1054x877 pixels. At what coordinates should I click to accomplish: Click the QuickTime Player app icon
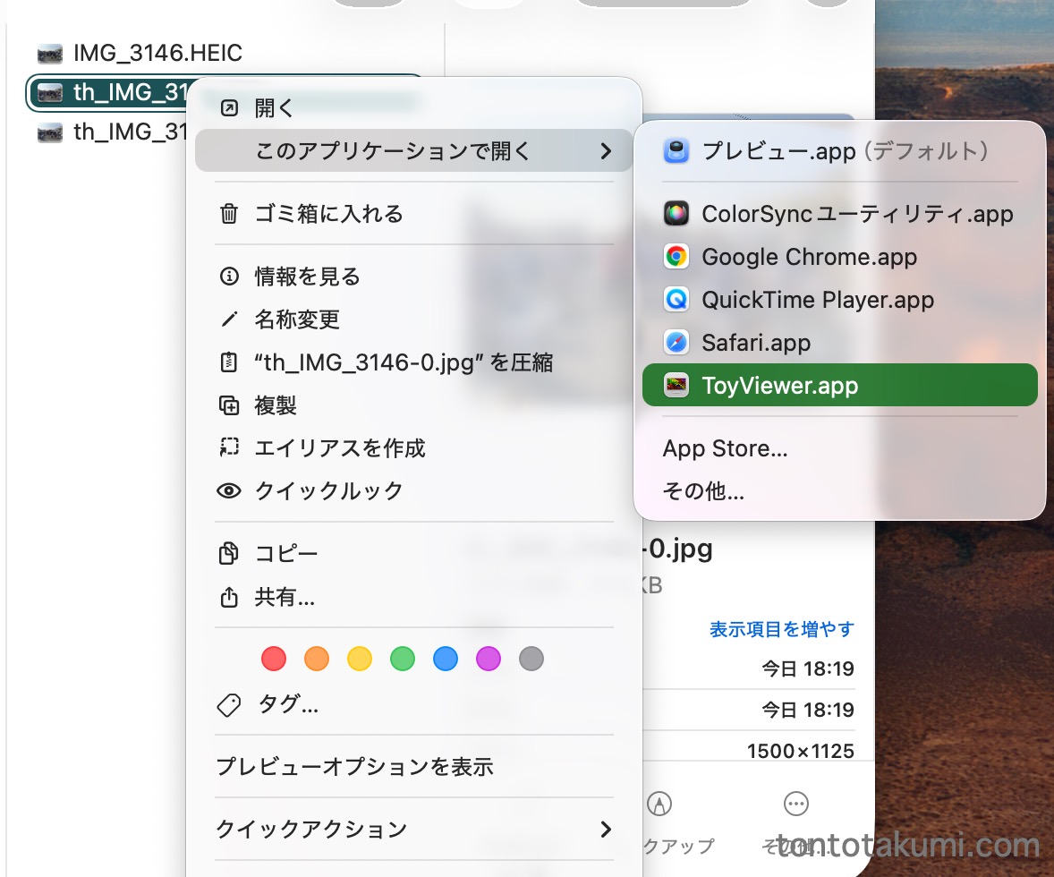(676, 300)
